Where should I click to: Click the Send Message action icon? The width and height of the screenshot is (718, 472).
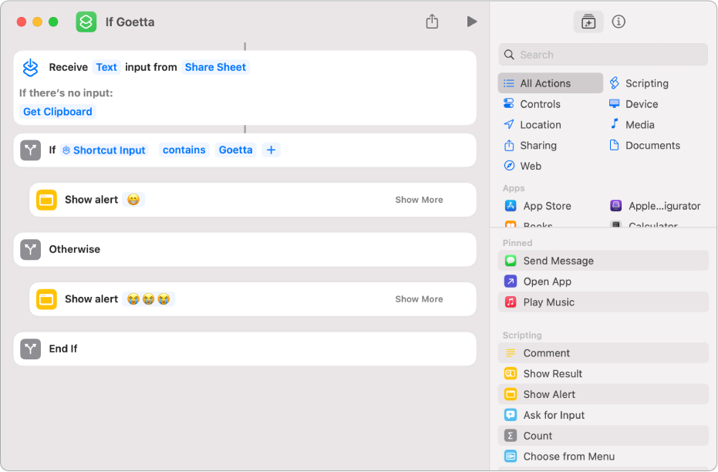pos(511,261)
